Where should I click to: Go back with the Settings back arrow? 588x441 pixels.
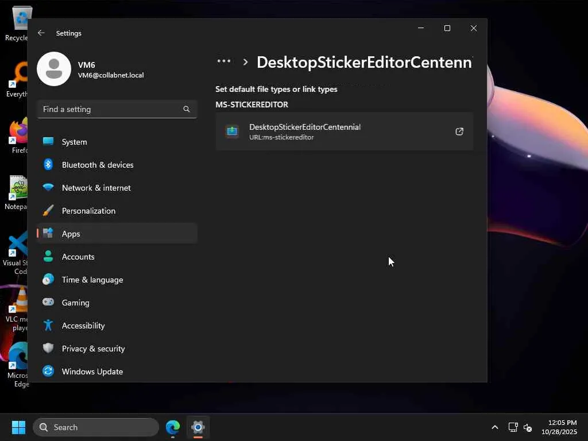pyautogui.click(x=41, y=33)
